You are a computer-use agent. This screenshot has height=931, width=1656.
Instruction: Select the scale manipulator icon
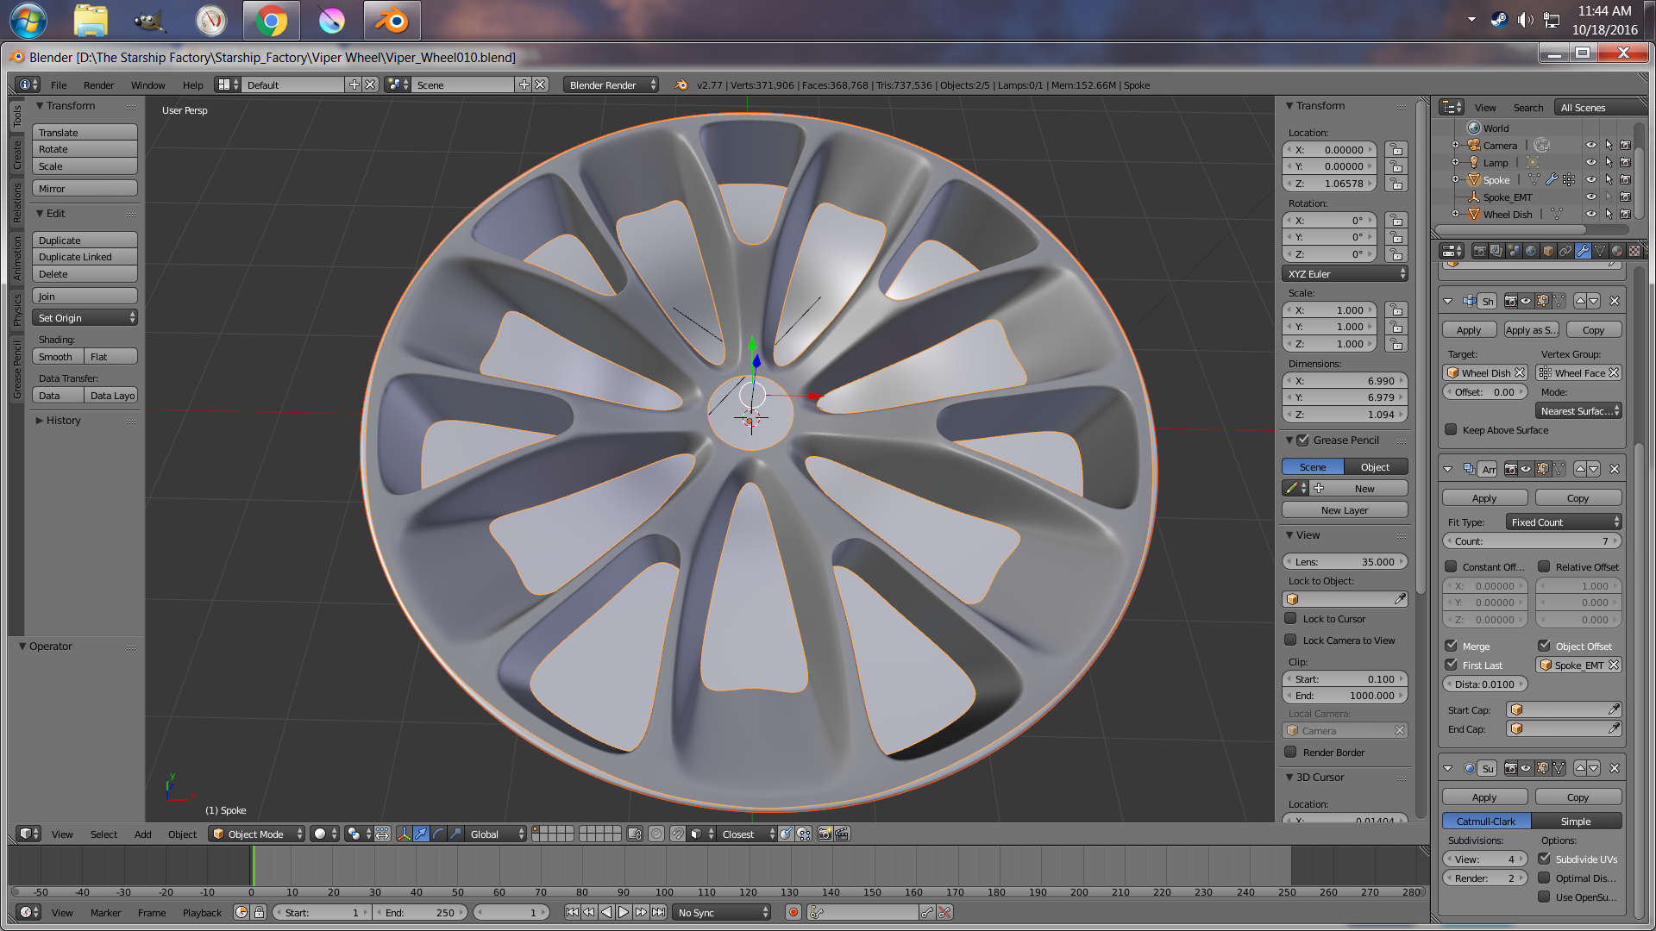click(x=455, y=834)
